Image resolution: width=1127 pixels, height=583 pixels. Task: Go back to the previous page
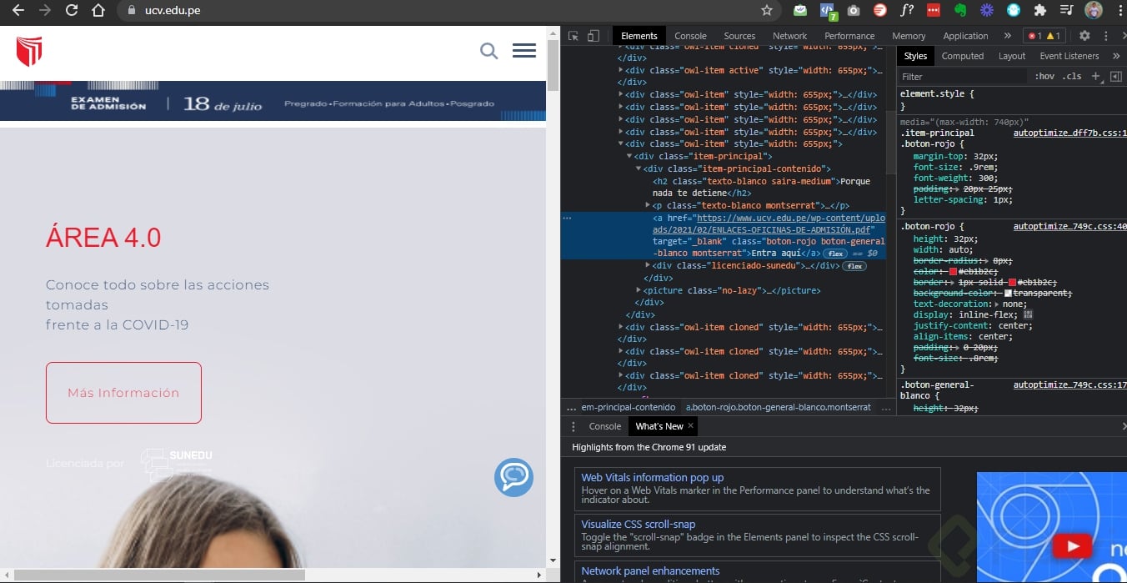[x=18, y=11]
